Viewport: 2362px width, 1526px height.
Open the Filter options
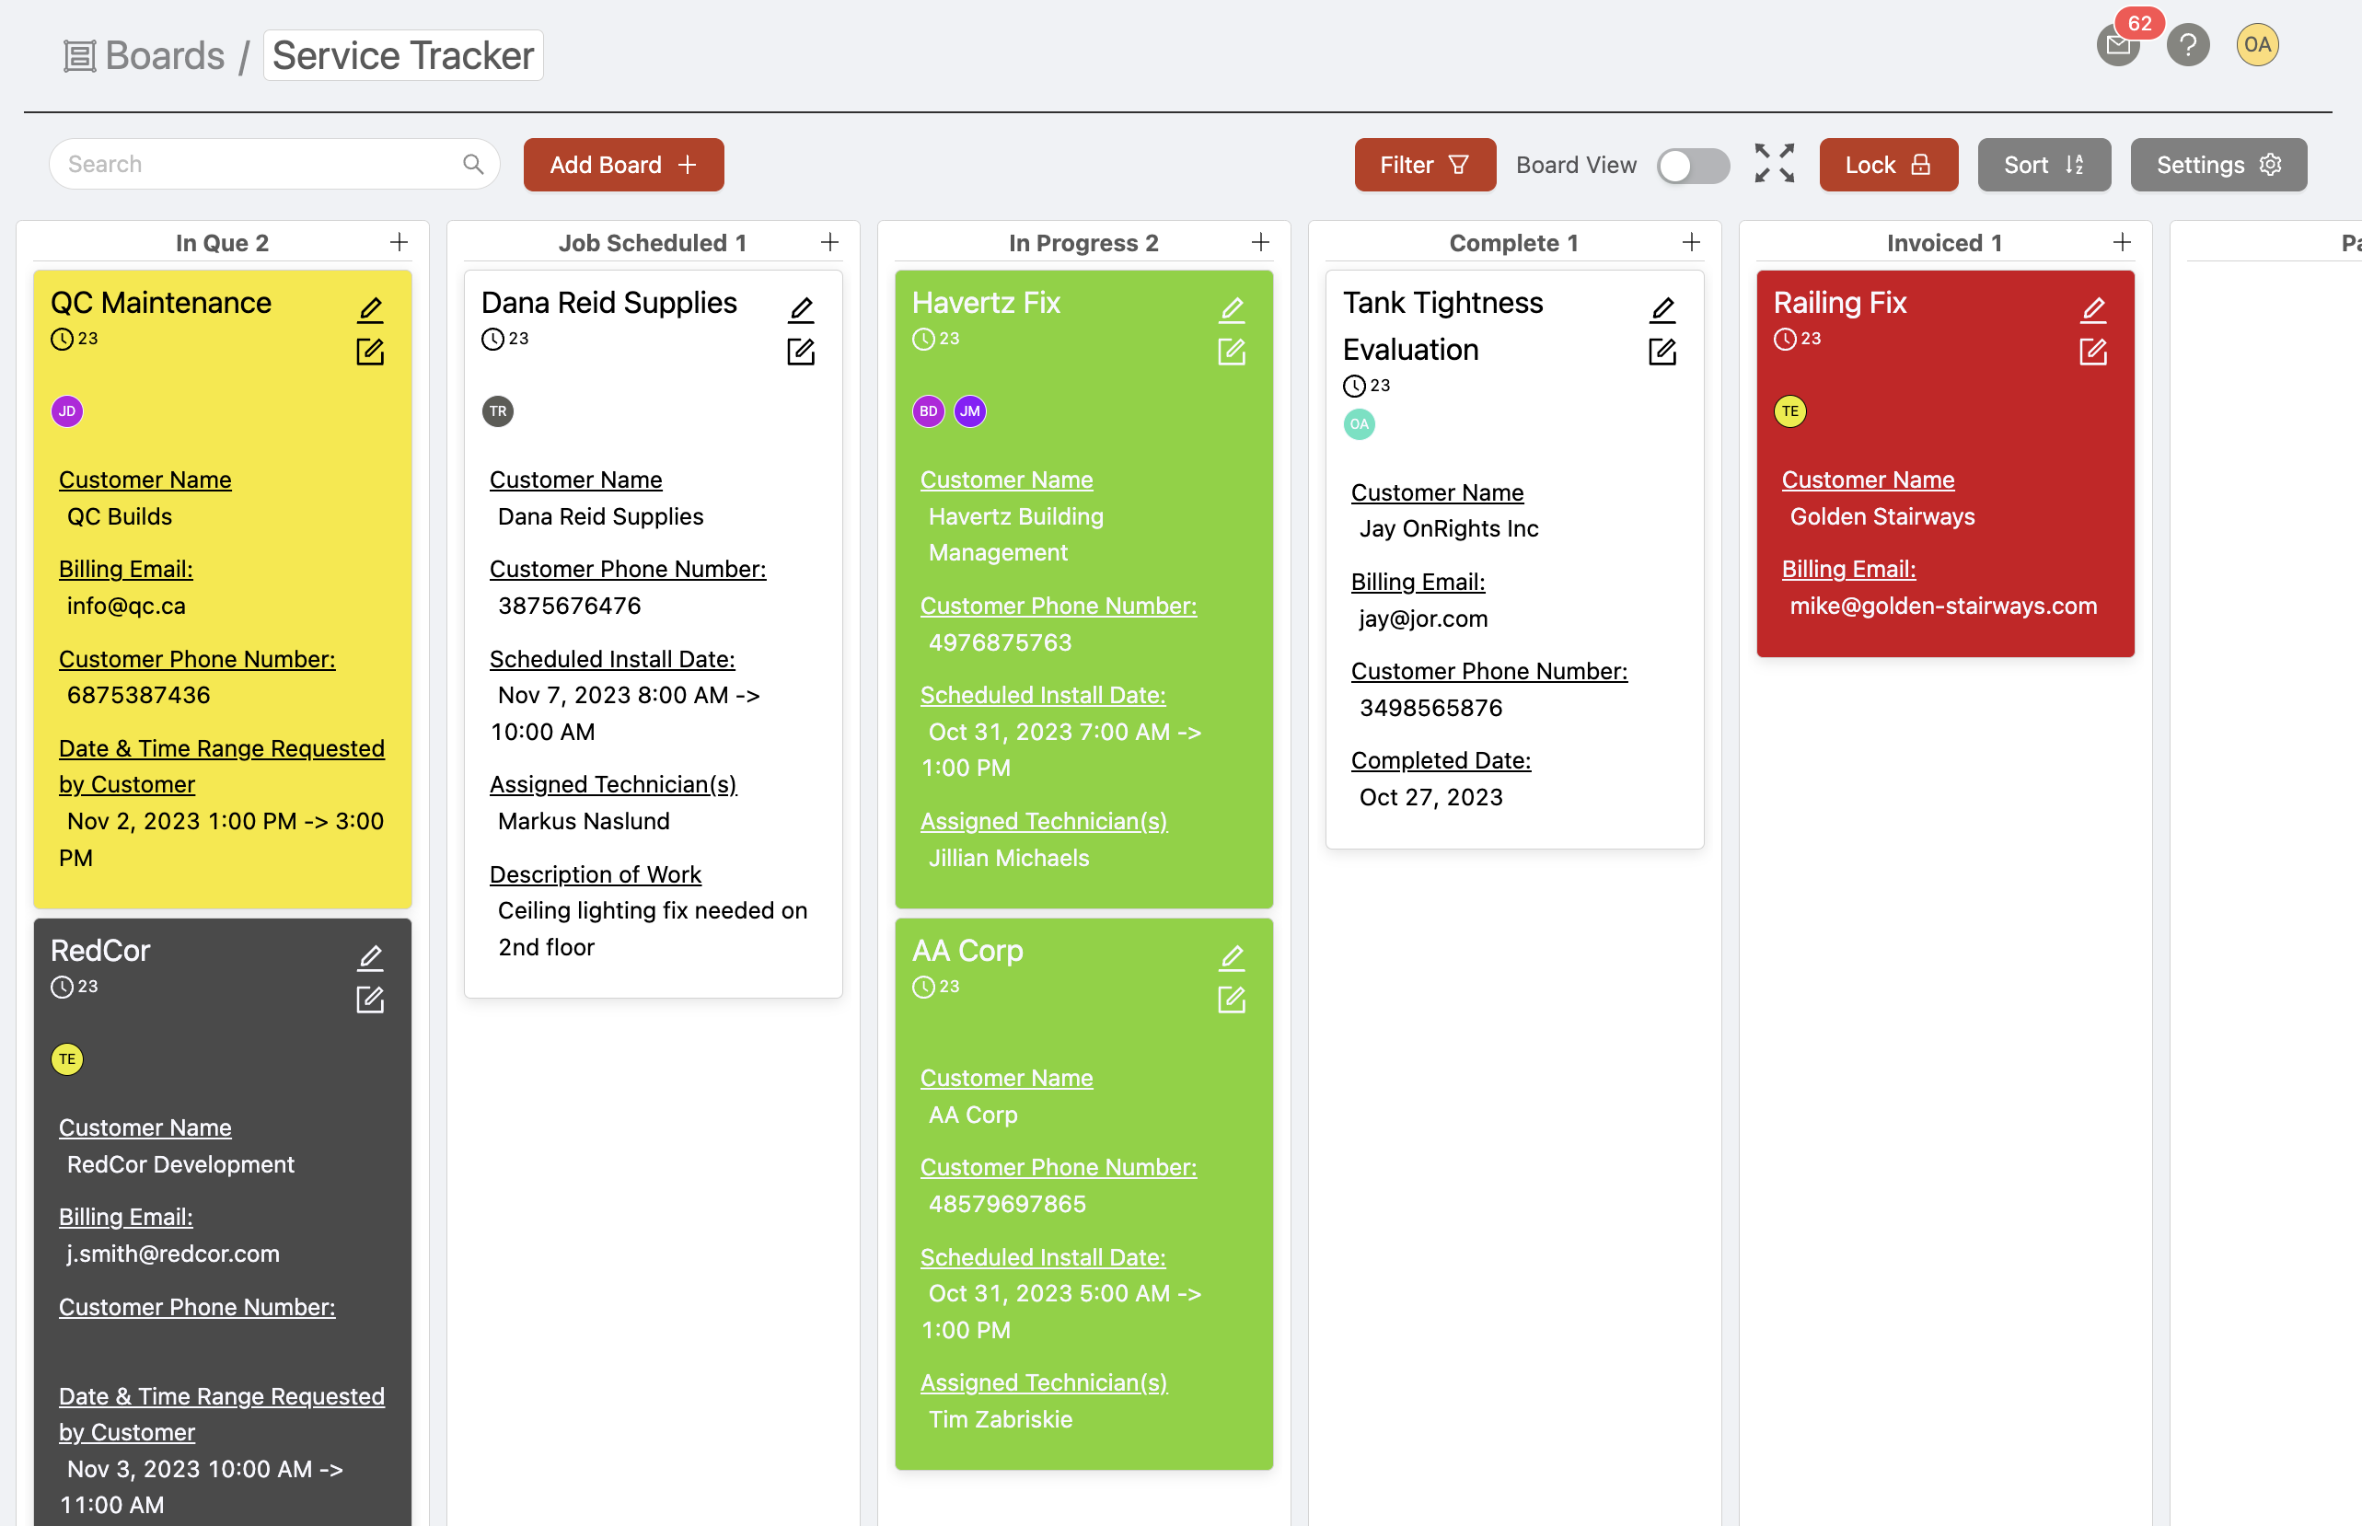pos(1424,166)
